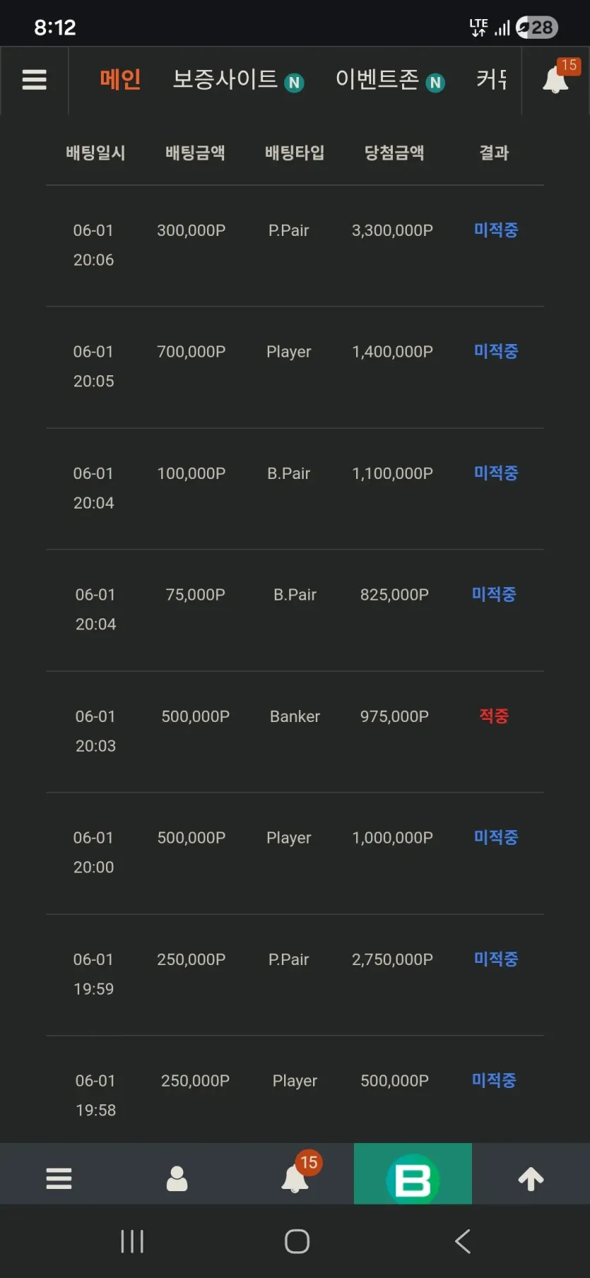Select the 975,000P Banker winning amount
590x1278 pixels.
point(394,716)
